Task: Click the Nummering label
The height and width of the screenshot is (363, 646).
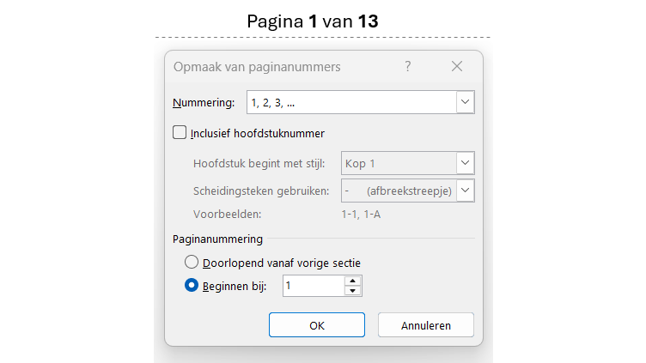Action: click(204, 103)
